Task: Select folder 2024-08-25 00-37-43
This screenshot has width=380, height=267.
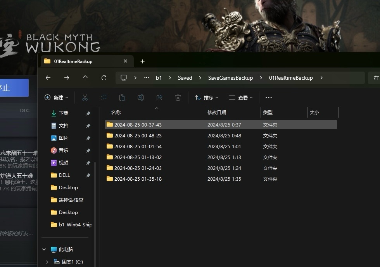Action: pos(221,125)
